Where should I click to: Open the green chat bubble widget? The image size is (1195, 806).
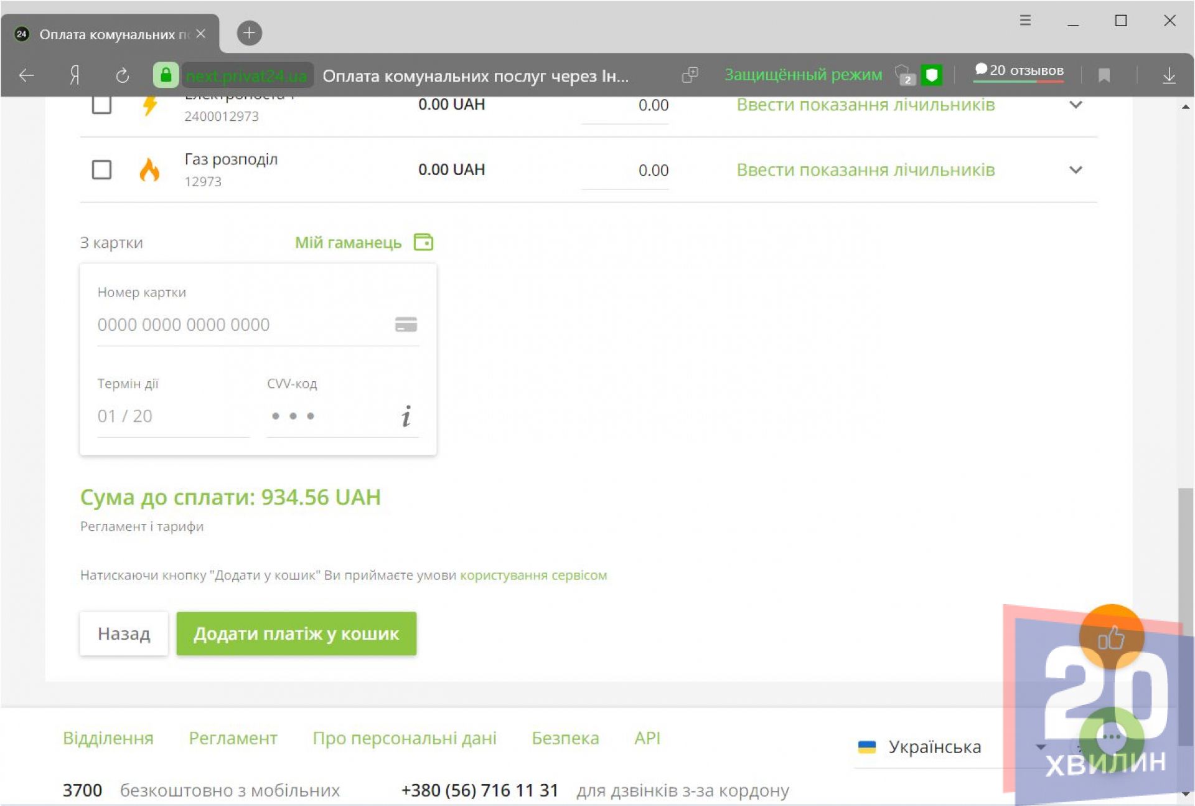click(x=1111, y=737)
